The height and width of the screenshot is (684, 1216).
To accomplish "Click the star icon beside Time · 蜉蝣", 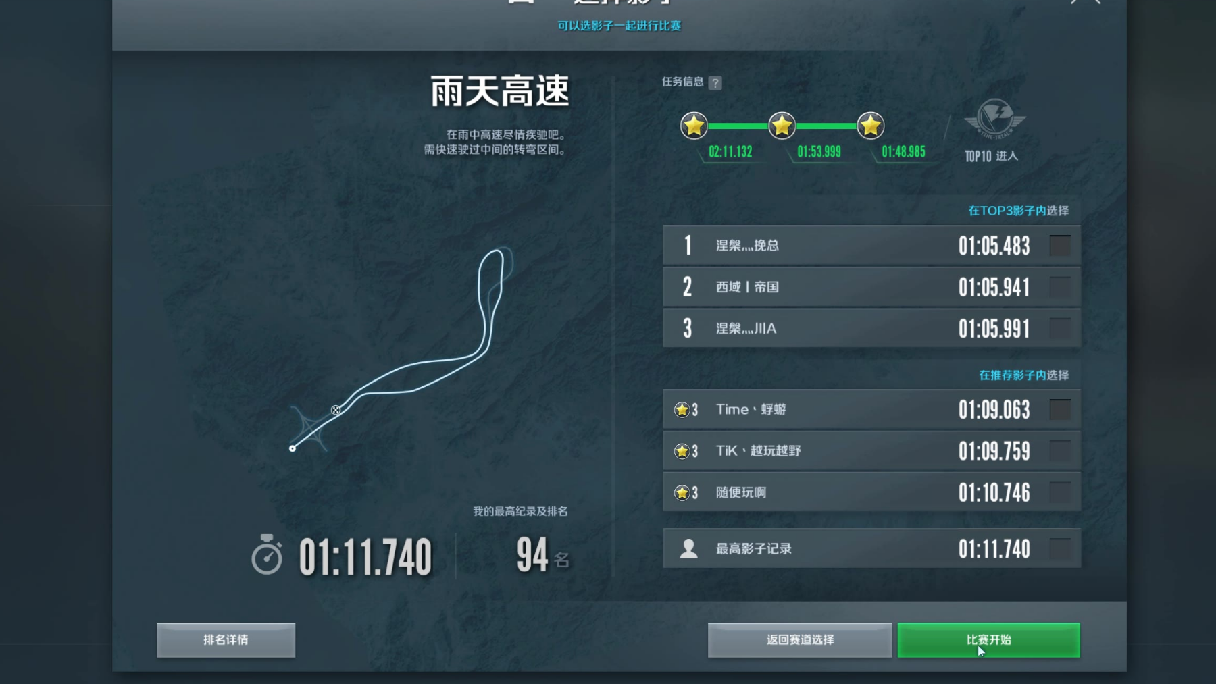I will tap(682, 409).
